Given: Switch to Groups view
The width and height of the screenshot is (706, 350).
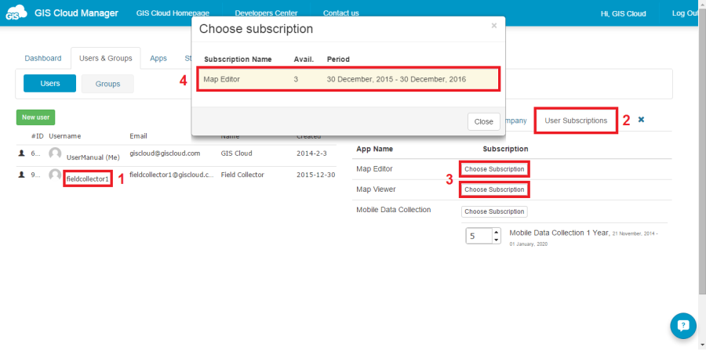Looking at the screenshot, I should pyautogui.click(x=107, y=84).
